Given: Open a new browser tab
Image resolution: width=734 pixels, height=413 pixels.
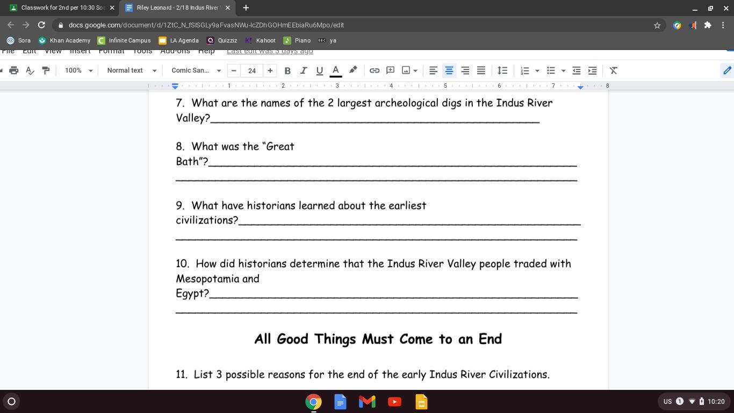Looking at the screenshot, I should [246, 8].
